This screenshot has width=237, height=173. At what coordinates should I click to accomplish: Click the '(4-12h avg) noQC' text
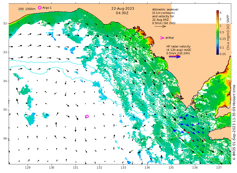coord(179,50)
